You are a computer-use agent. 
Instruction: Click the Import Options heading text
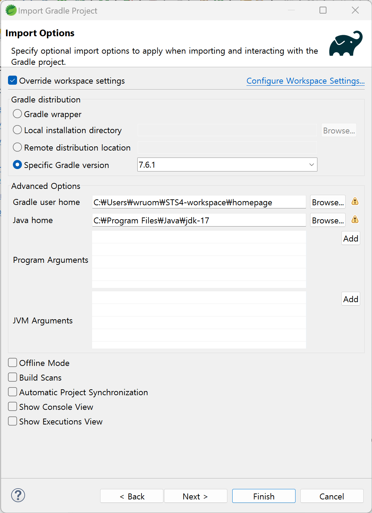40,33
